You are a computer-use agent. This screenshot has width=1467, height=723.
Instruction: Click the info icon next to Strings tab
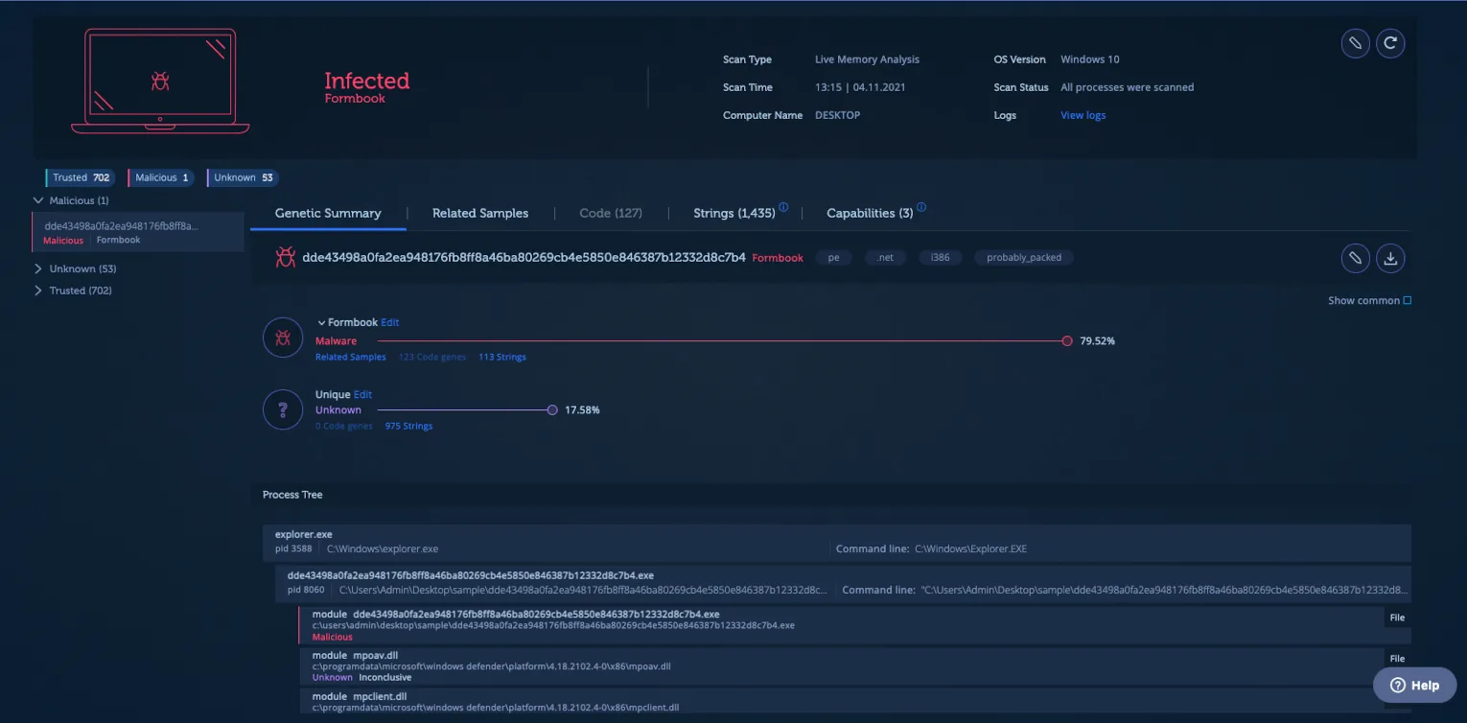point(783,207)
